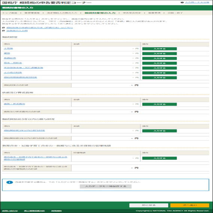The image size is (213, 213).
Task: Proceed with the yellow 次へ進む button
Action: (x=190, y=205)
